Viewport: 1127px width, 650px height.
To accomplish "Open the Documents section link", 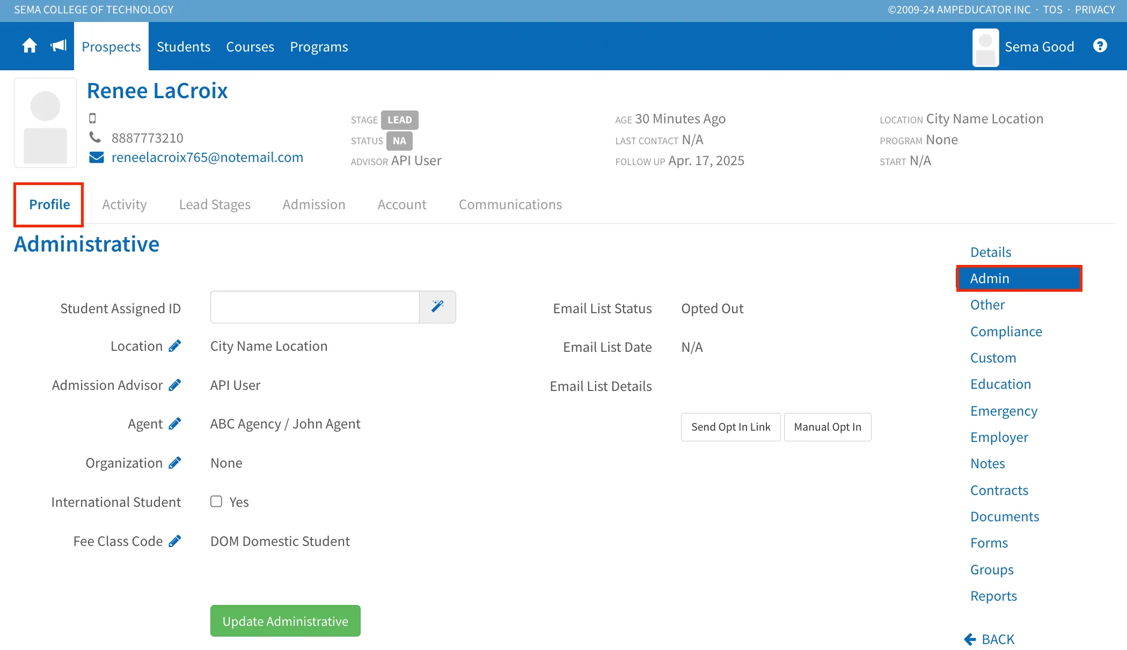I will point(1005,516).
